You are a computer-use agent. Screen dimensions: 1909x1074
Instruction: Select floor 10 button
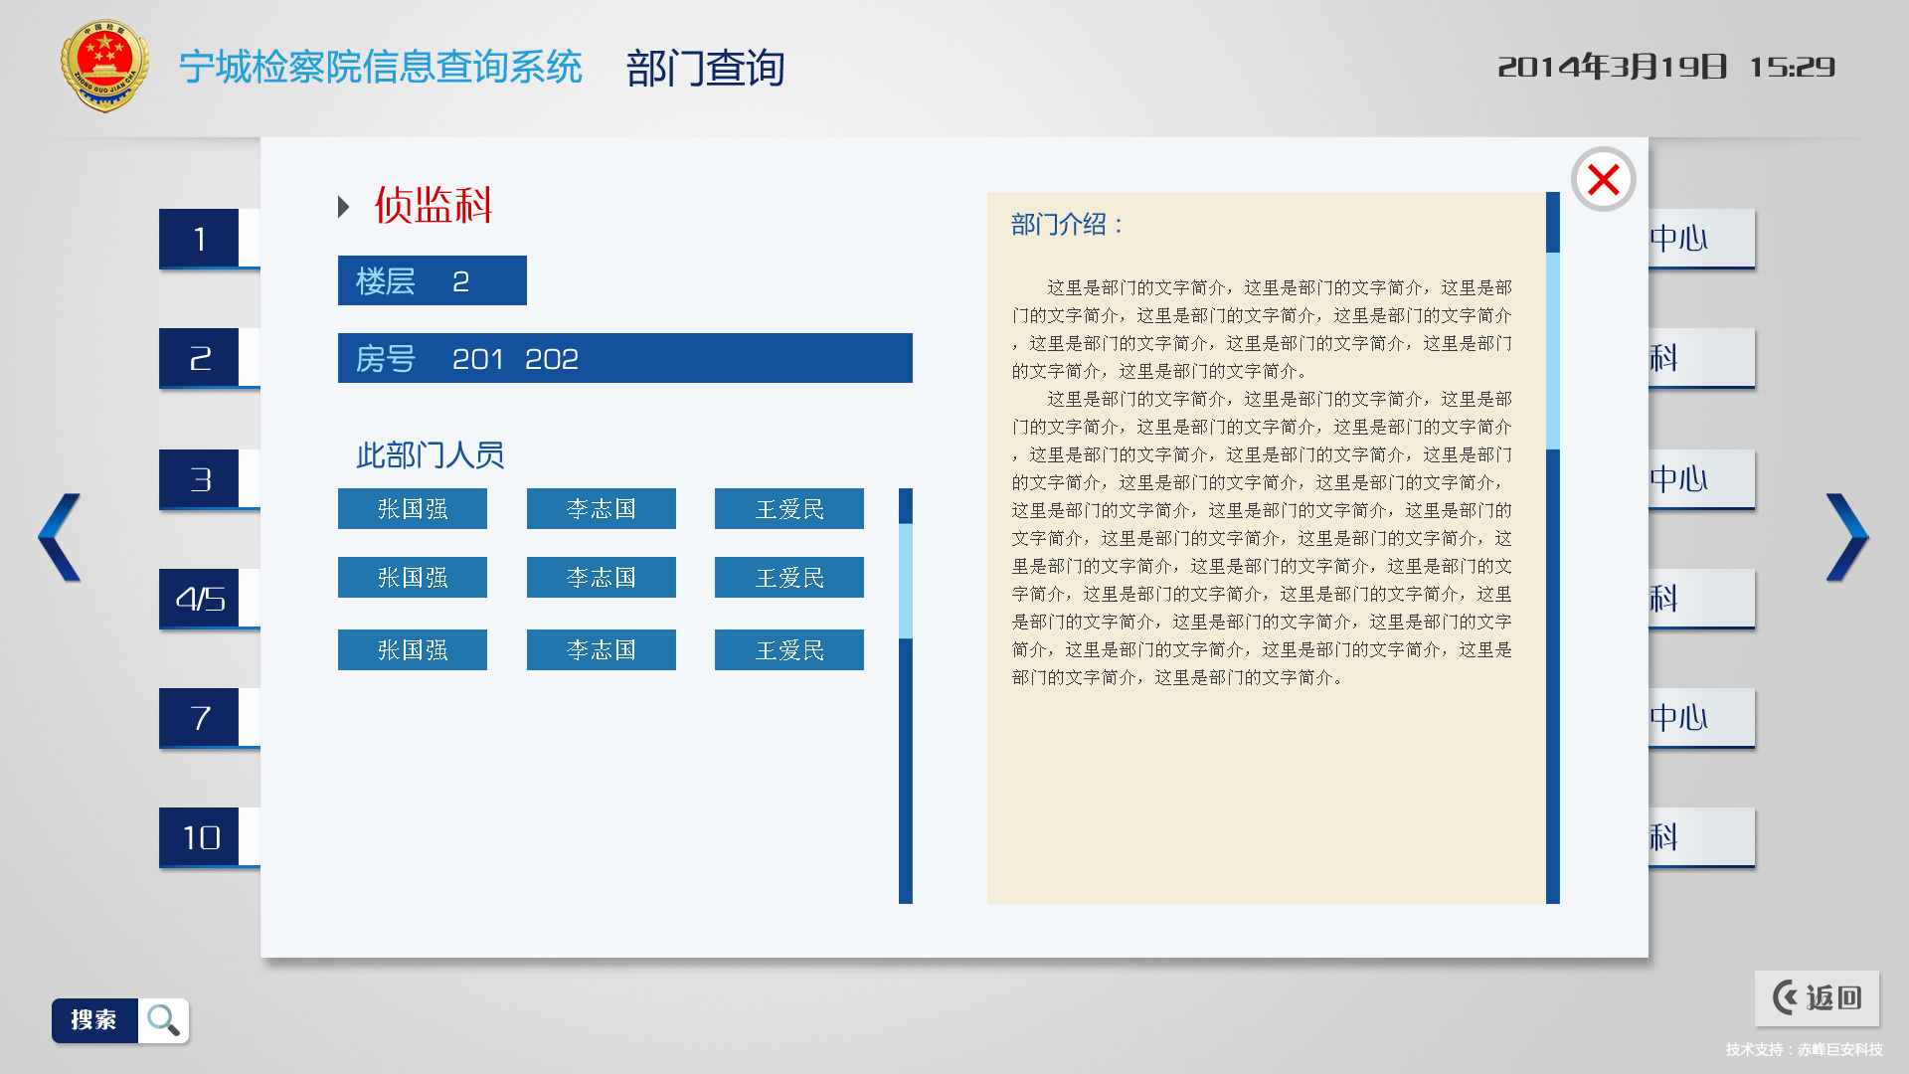click(200, 837)
